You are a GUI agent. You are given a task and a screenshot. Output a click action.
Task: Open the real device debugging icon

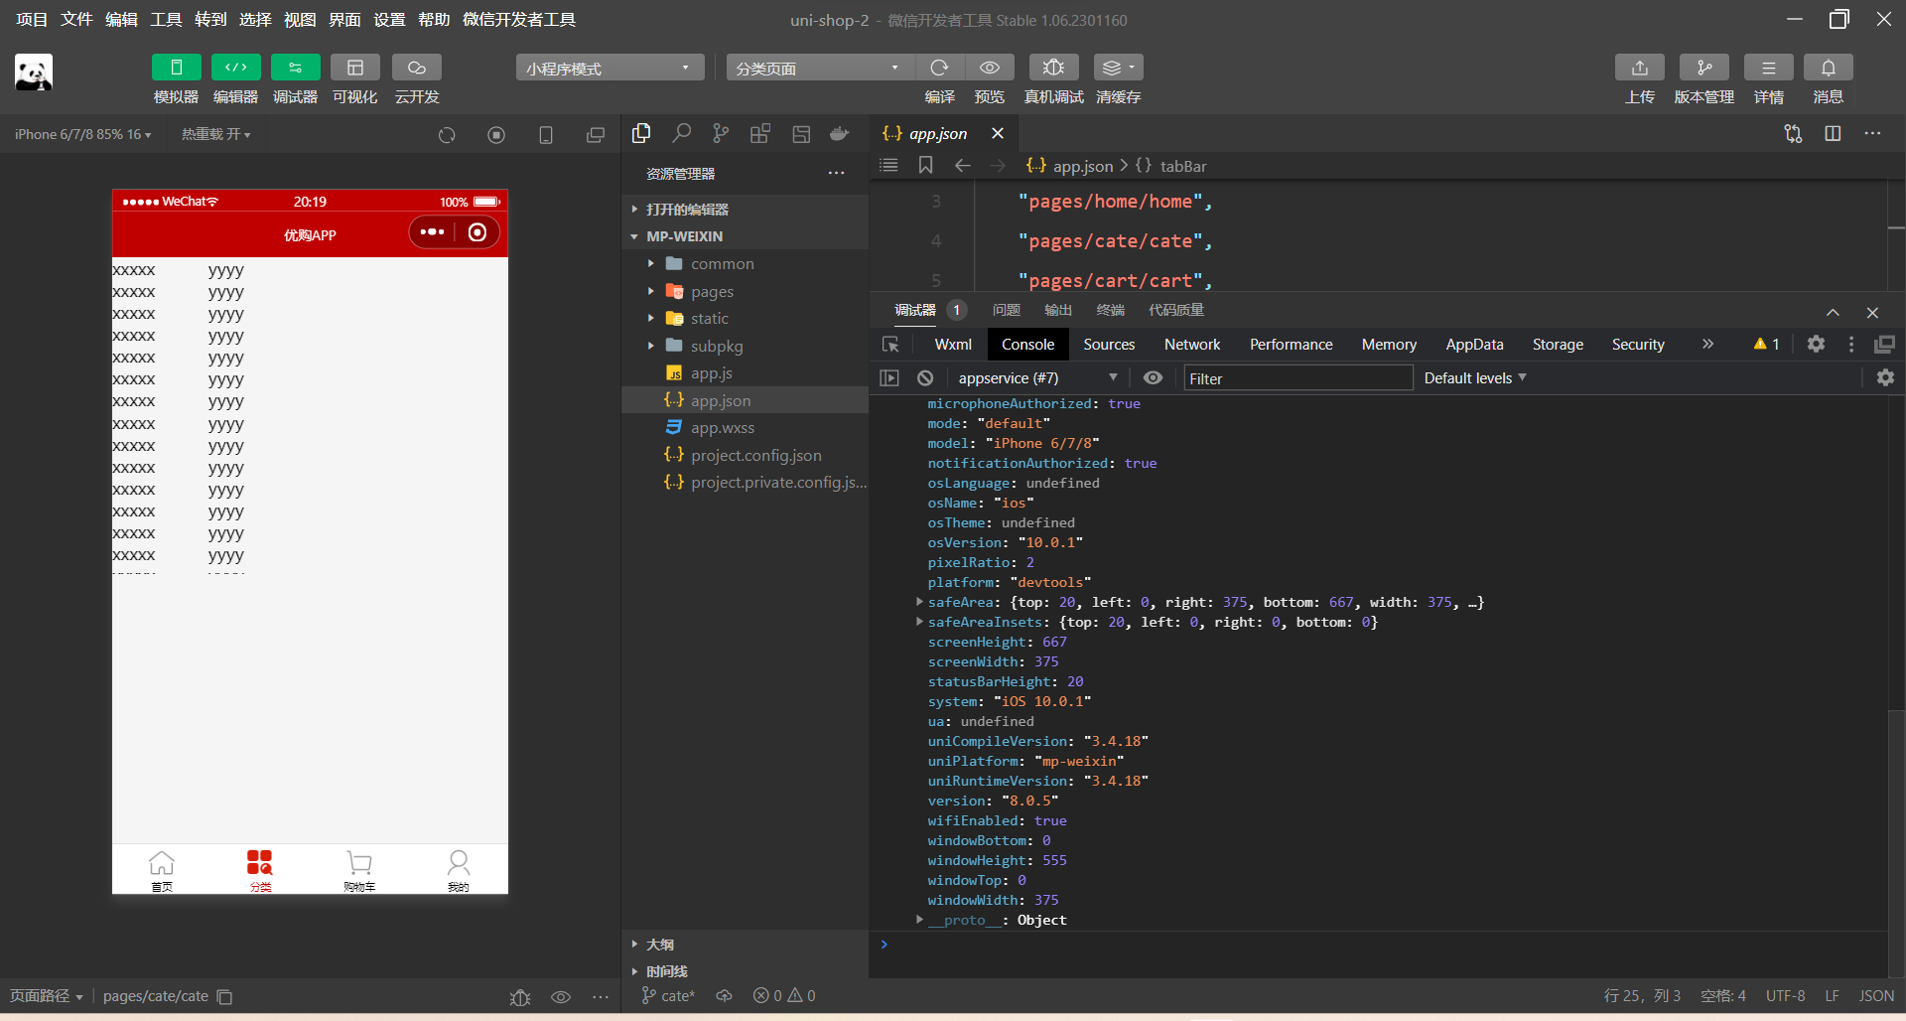tap(1053, 68)
